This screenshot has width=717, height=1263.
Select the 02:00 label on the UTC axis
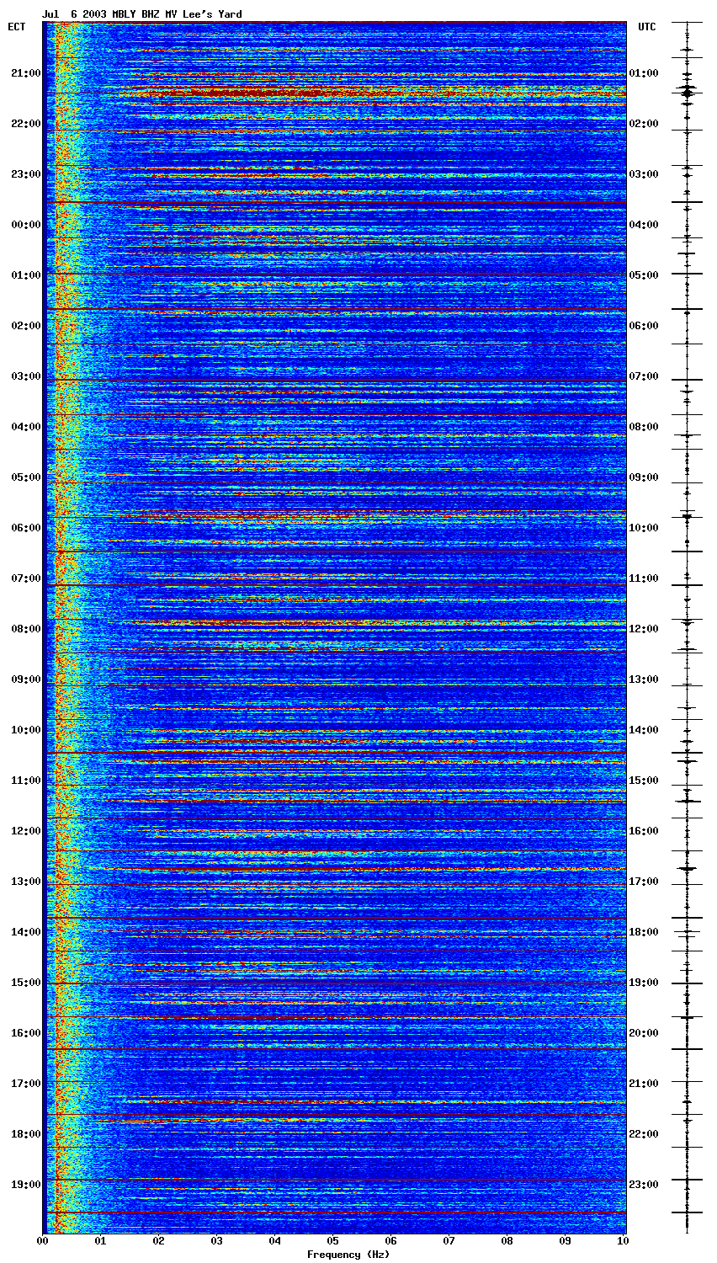[x=644, y=124]
